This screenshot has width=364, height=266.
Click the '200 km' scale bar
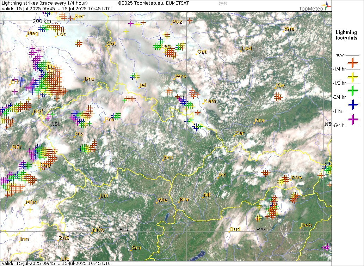point(42,22)
